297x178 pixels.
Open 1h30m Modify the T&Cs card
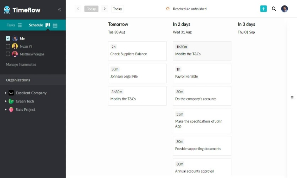coord(202,51)
